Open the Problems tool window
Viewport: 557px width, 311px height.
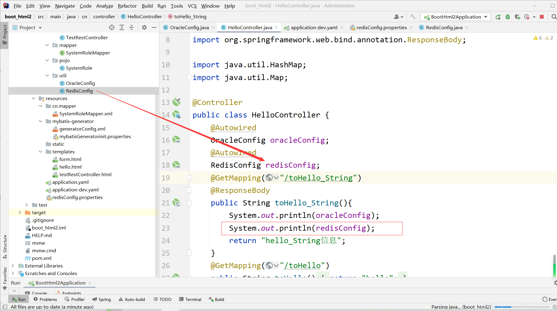coord(45,299)
